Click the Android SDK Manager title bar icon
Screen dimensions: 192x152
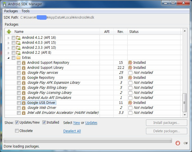click(4, 4)
